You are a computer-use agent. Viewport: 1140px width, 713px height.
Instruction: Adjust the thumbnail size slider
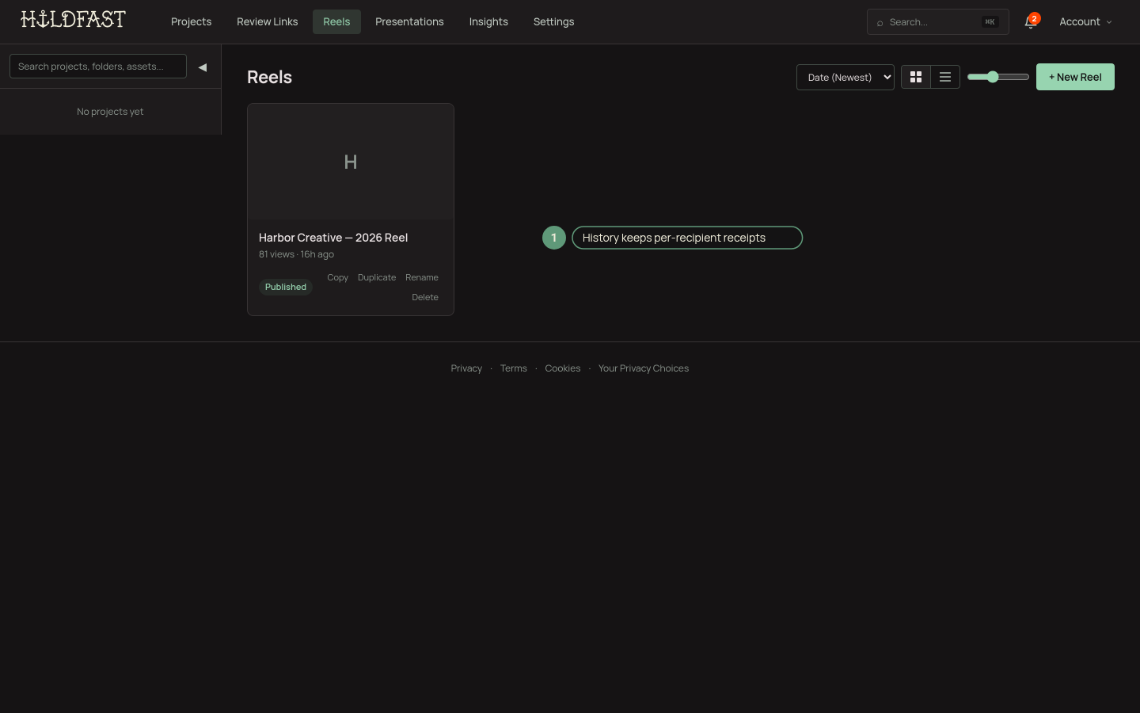pyautogui.click(x=998, y=77)
